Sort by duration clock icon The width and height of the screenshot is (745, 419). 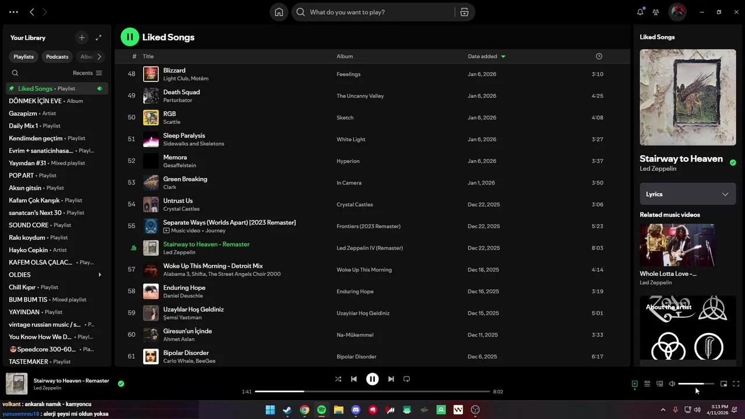(599, 56)
